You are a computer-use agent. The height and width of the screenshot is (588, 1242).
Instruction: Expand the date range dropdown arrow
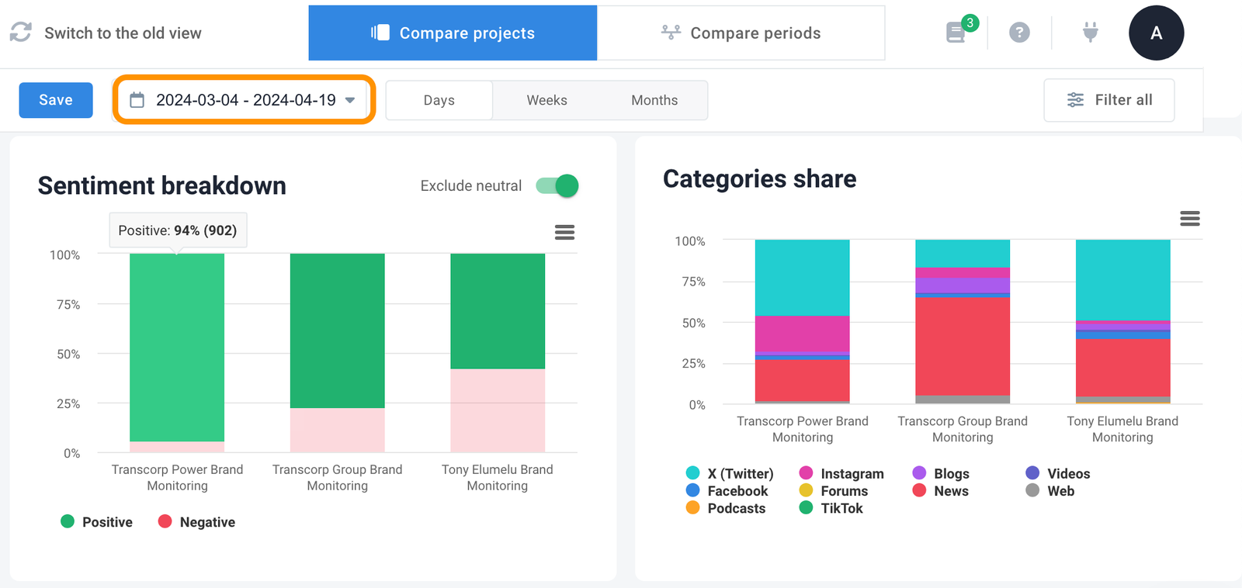pos(350,100)
